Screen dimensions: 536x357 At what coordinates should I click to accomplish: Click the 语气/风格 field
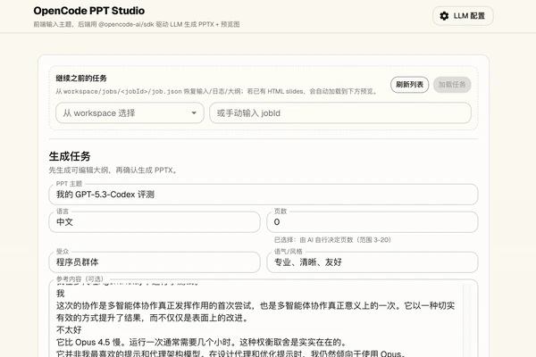pyautogui.click(x=373, y=262)
